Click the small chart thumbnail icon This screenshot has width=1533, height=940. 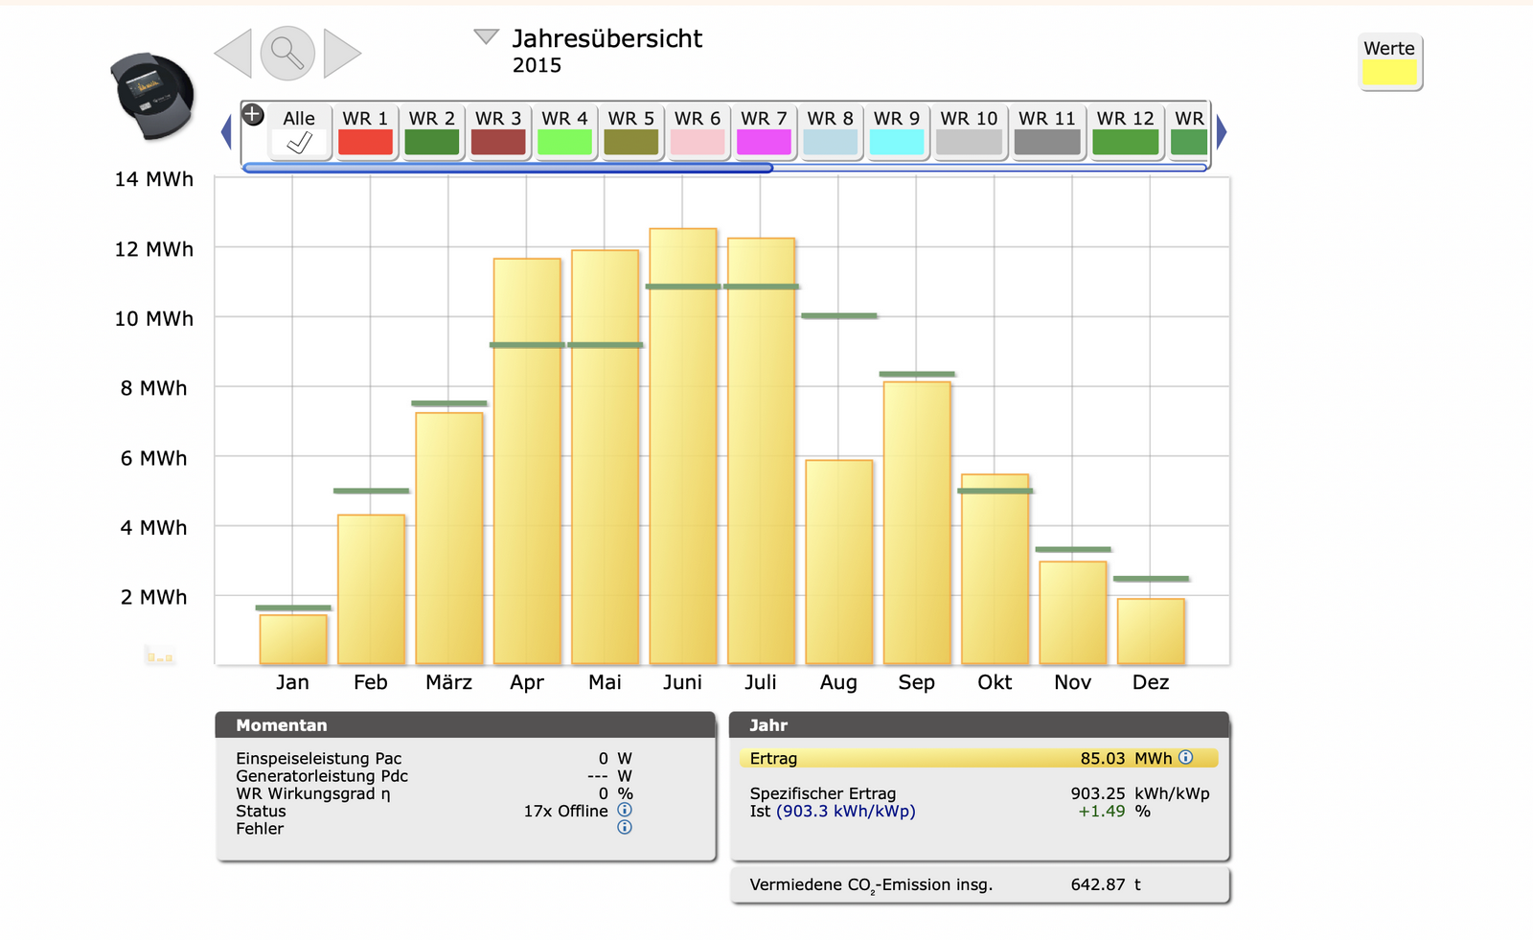pos(160,655)
